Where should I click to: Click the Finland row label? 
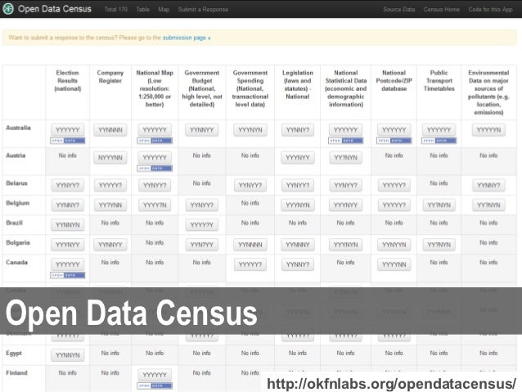(16, 373)
